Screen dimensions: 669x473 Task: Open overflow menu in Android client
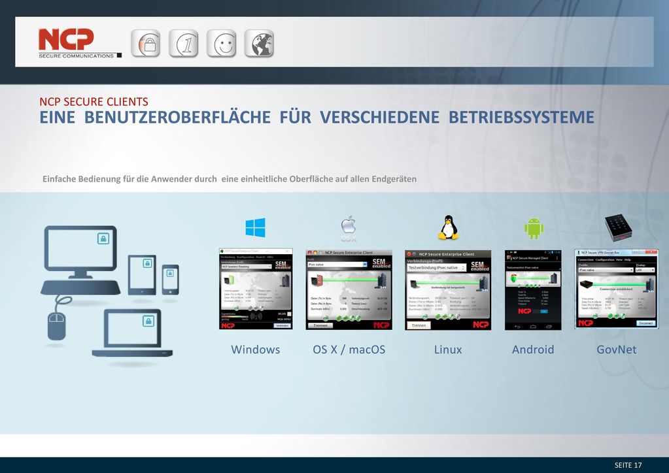557,258
